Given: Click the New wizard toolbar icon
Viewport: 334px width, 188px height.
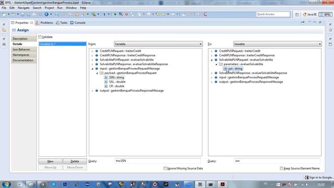Looking at the screenshot, I should coord(4,14).
